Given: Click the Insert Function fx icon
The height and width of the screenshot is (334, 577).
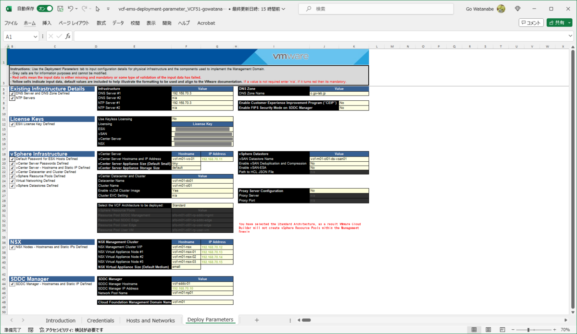Looking at the screenshot, I should pyautogui.click(x=68, y=36).
